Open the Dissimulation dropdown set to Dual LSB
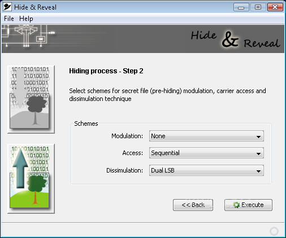 206,170
